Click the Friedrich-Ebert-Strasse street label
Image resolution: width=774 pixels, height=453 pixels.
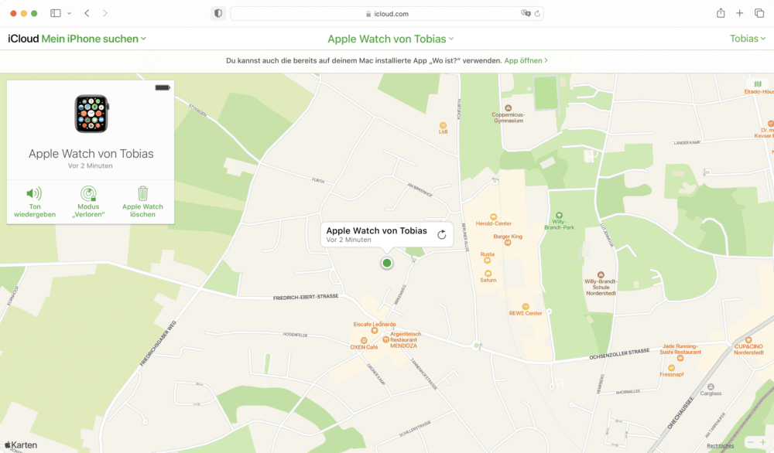306,298
